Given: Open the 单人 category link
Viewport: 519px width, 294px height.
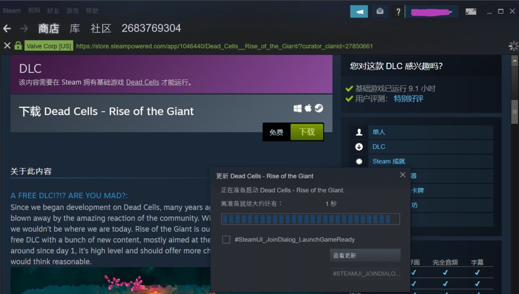Looking at the screenshot, I should (x=379, y=132).
